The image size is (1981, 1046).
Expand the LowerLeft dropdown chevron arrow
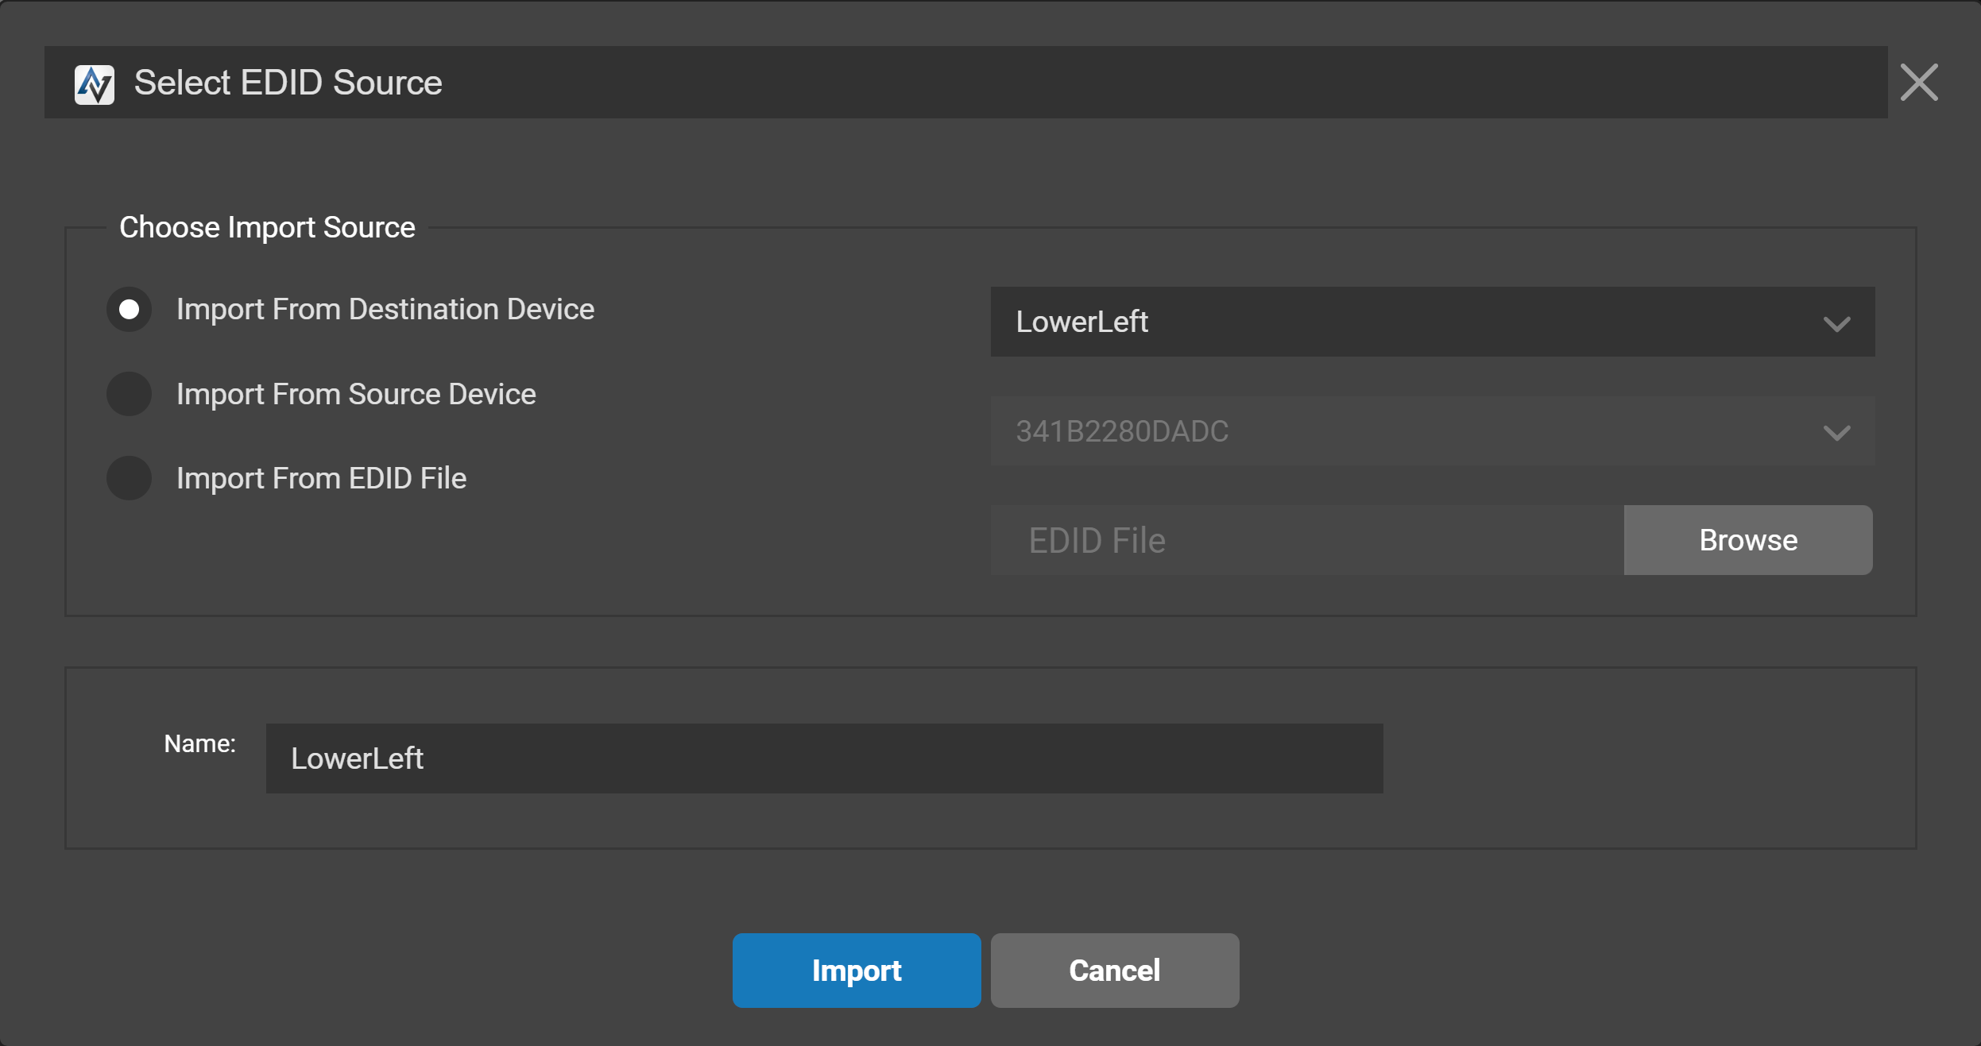pyautogui.click(x=1836, y=324)
